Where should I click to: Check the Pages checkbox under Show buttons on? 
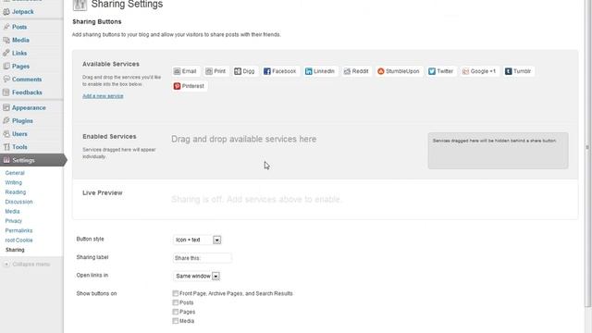(175, 312)
